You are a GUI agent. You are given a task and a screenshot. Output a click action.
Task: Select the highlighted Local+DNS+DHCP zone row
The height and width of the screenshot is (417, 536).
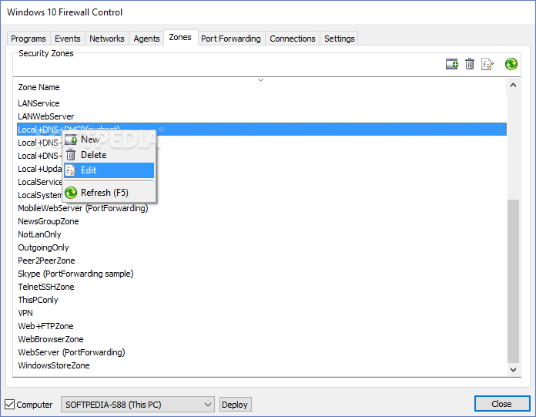click(262, 129)
